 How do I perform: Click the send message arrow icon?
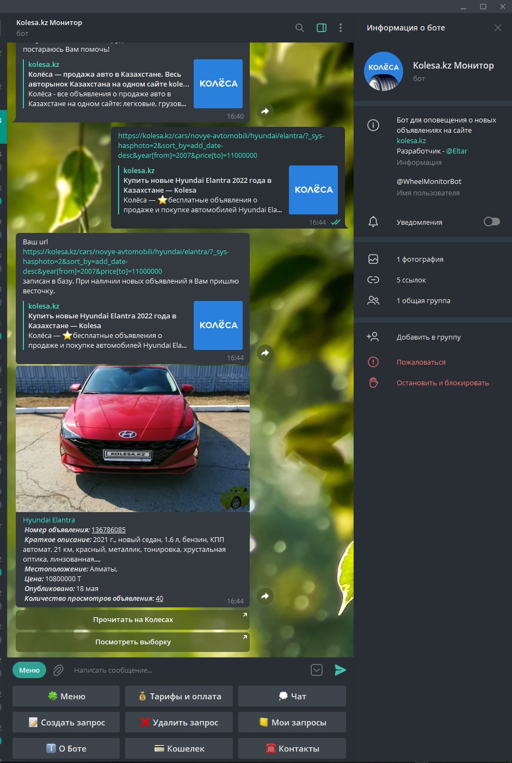[x=340, y=670]
